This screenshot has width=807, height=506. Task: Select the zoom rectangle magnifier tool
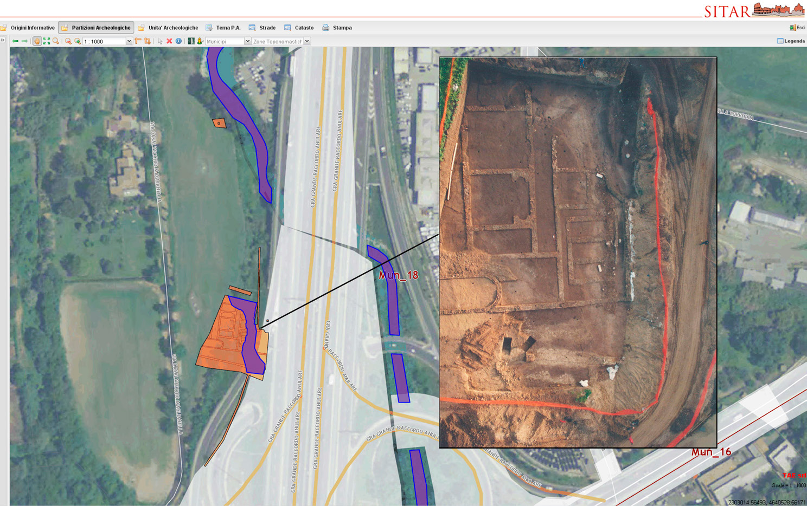pyautogui.click(x=55, y=41)
